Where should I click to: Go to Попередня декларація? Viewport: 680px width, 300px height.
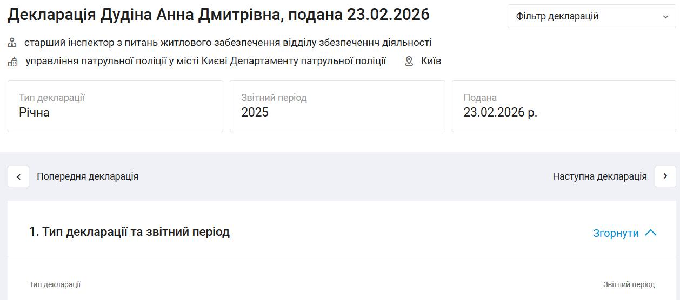[18, 176]
